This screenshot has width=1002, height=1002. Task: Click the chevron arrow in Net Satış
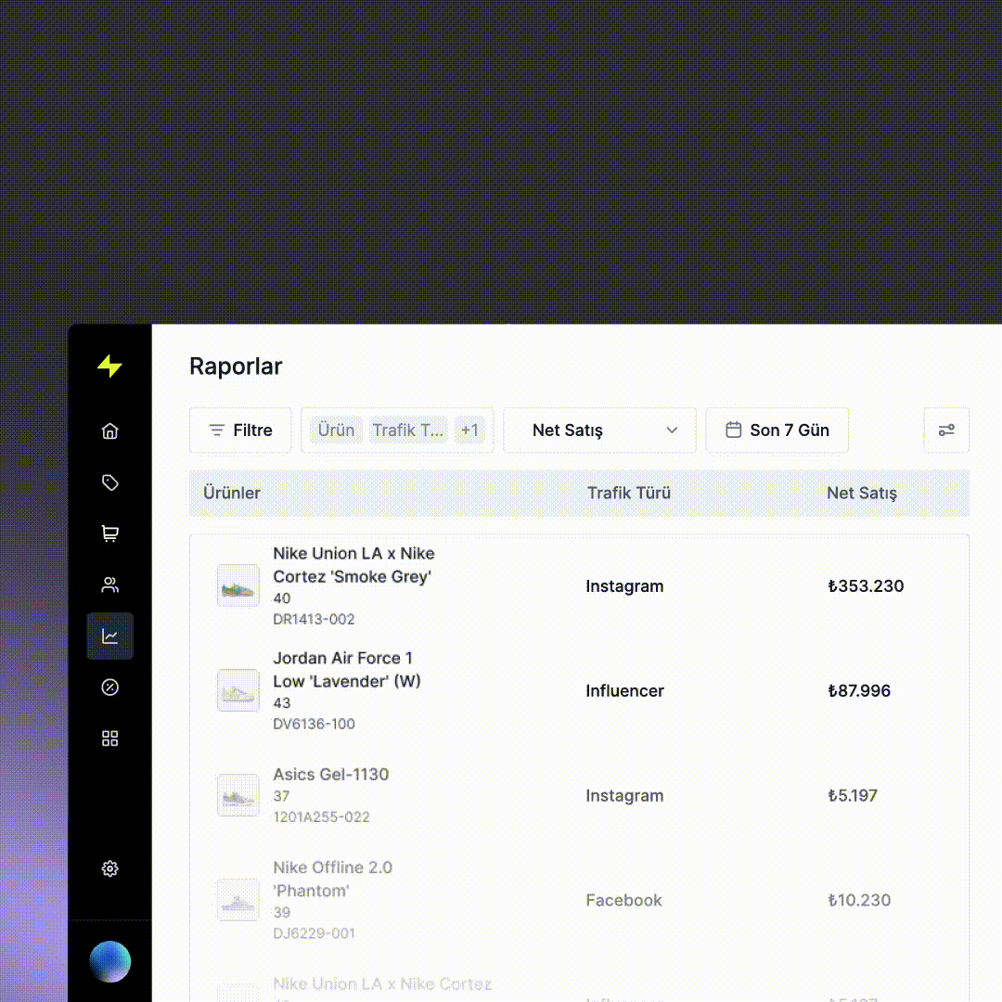pos(672,430)
